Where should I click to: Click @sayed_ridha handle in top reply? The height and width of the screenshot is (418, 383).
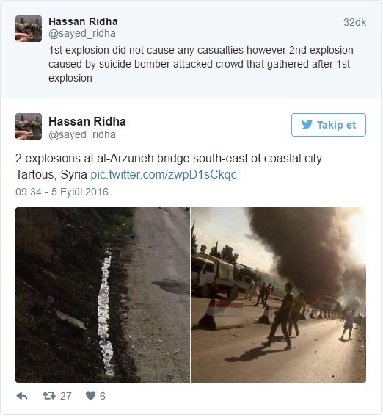coord(82,34)
